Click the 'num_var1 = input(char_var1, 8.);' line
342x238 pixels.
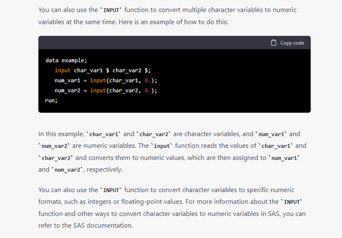click(x=106, y=80)
